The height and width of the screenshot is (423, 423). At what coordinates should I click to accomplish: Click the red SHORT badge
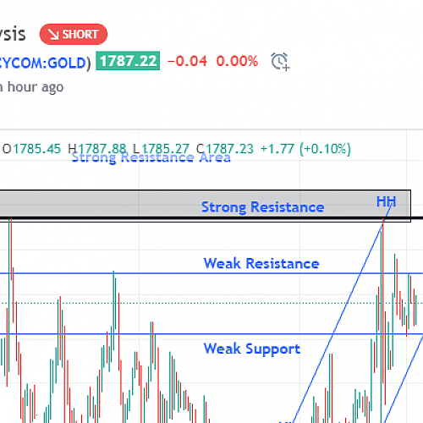point(74,34)
